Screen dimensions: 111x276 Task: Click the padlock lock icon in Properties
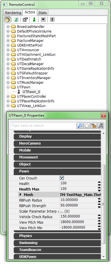point(94,126)
